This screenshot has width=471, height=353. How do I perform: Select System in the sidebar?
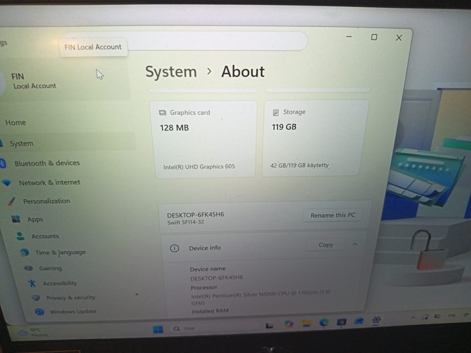click(x=22, y=144)
